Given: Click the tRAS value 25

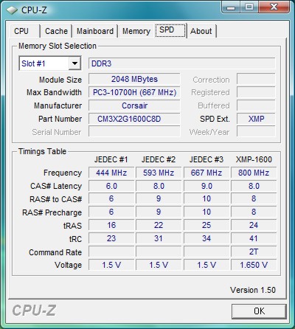Looking at the screenshot, I should click(x=206, y=225).
